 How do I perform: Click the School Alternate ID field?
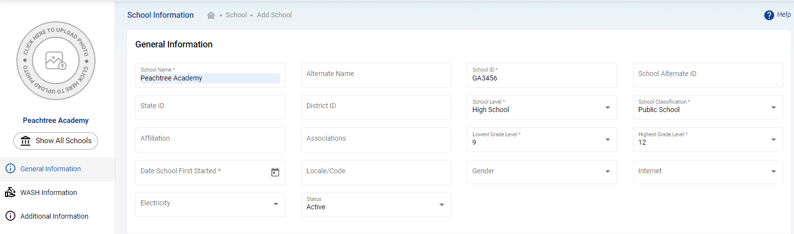coord(708,75)
